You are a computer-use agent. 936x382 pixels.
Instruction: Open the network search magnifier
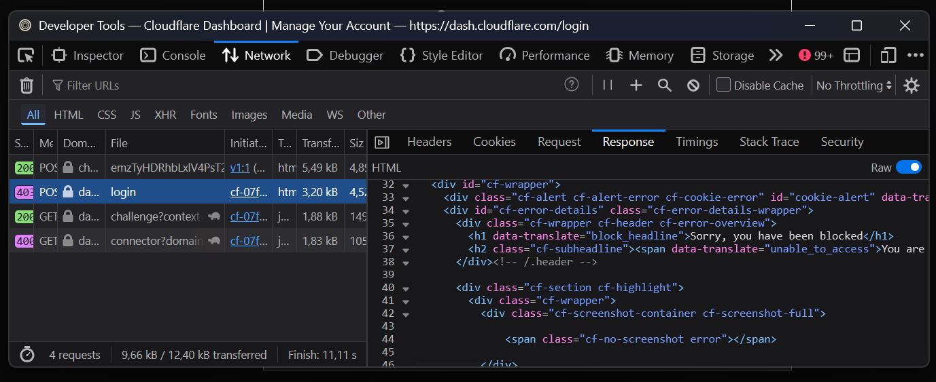pos(665,85)
